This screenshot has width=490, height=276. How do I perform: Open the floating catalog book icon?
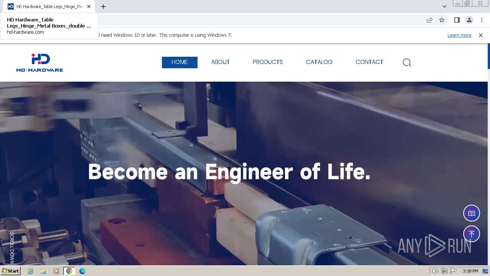pos(472,213)
